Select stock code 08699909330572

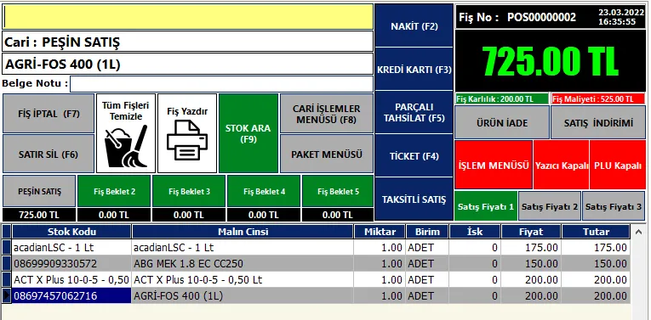pyautogui.click(x=71, y=263)
